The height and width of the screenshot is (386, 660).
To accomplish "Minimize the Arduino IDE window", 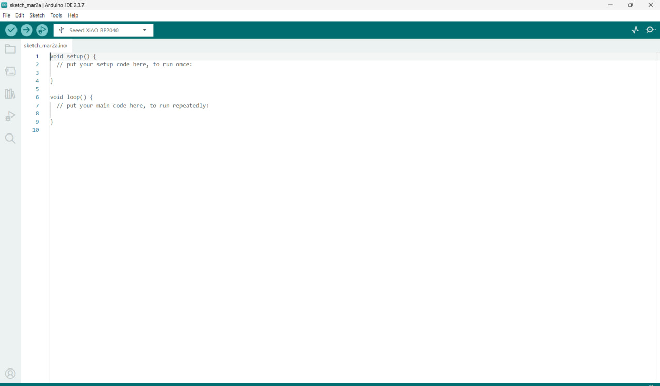I will [610, 5].
